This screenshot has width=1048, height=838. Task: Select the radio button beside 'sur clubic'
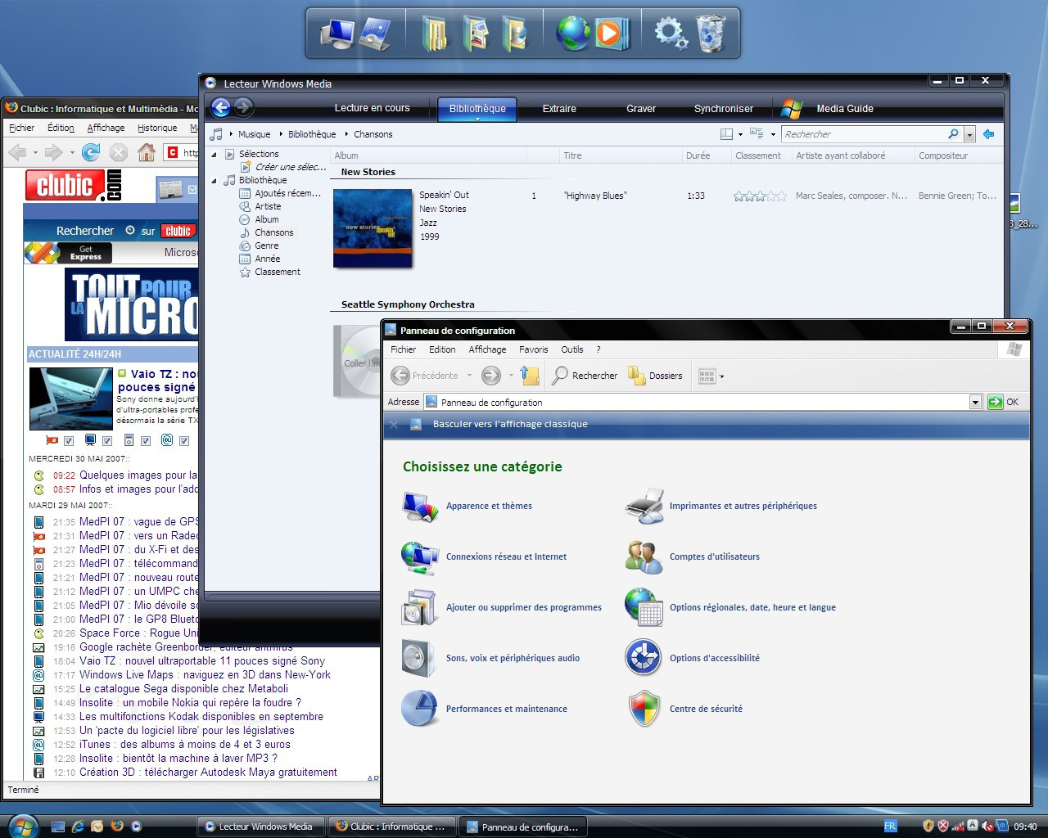click(130, 231)
